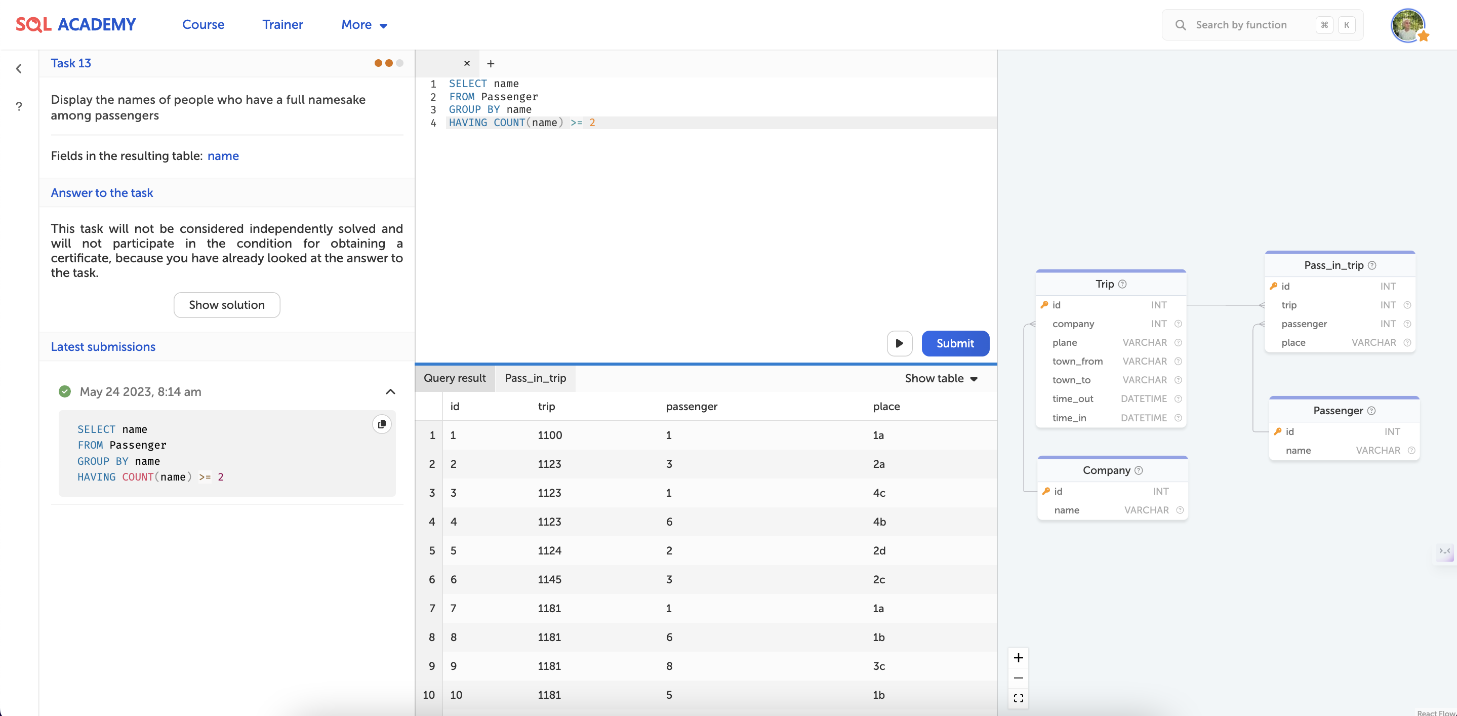Viewport: 1457px width, 716px height.
Task: Expand the More dropdown menu
Action: click(363, 24)
